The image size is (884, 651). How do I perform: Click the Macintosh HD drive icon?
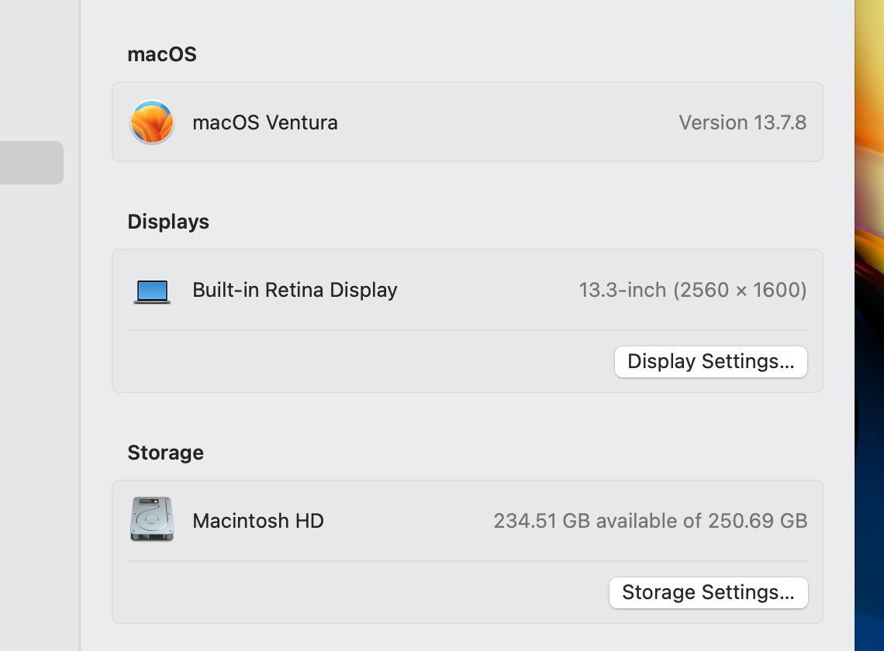point(152,519)
